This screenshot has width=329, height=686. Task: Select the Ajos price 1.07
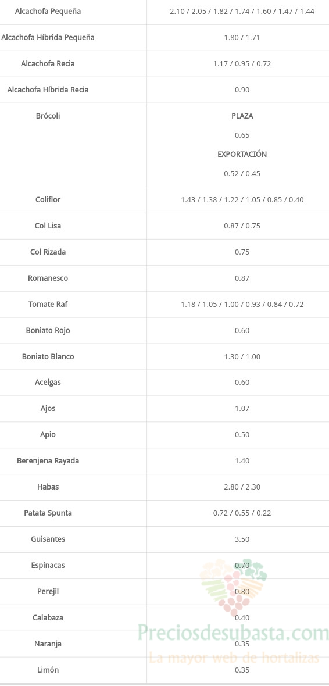click(242, 408)
